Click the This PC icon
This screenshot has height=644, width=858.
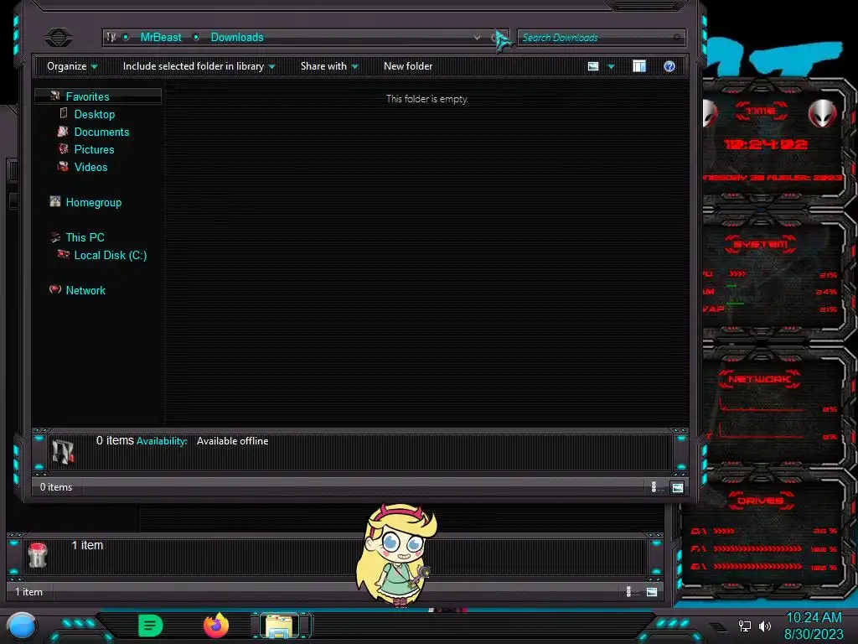54,237
